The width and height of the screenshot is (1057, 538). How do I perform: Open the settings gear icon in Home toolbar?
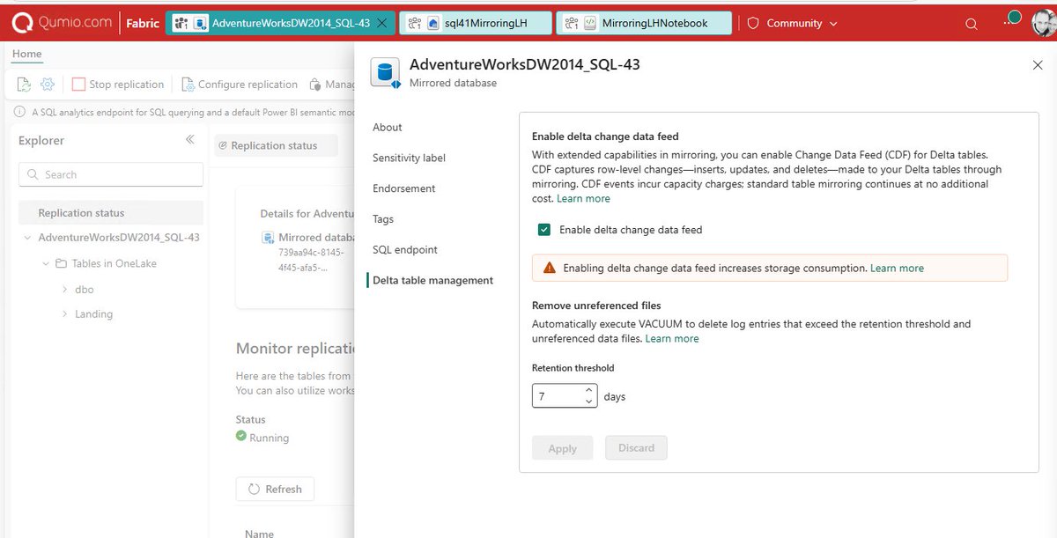click(48, 85)
